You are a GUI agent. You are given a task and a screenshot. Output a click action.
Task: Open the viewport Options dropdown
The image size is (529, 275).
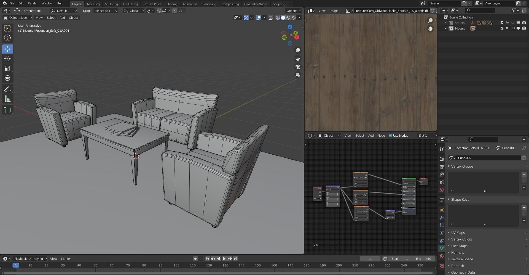coord(293,11)
